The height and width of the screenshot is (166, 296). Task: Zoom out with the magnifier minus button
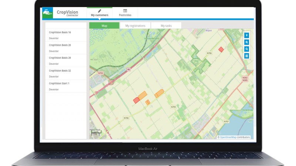coord(246,49)
